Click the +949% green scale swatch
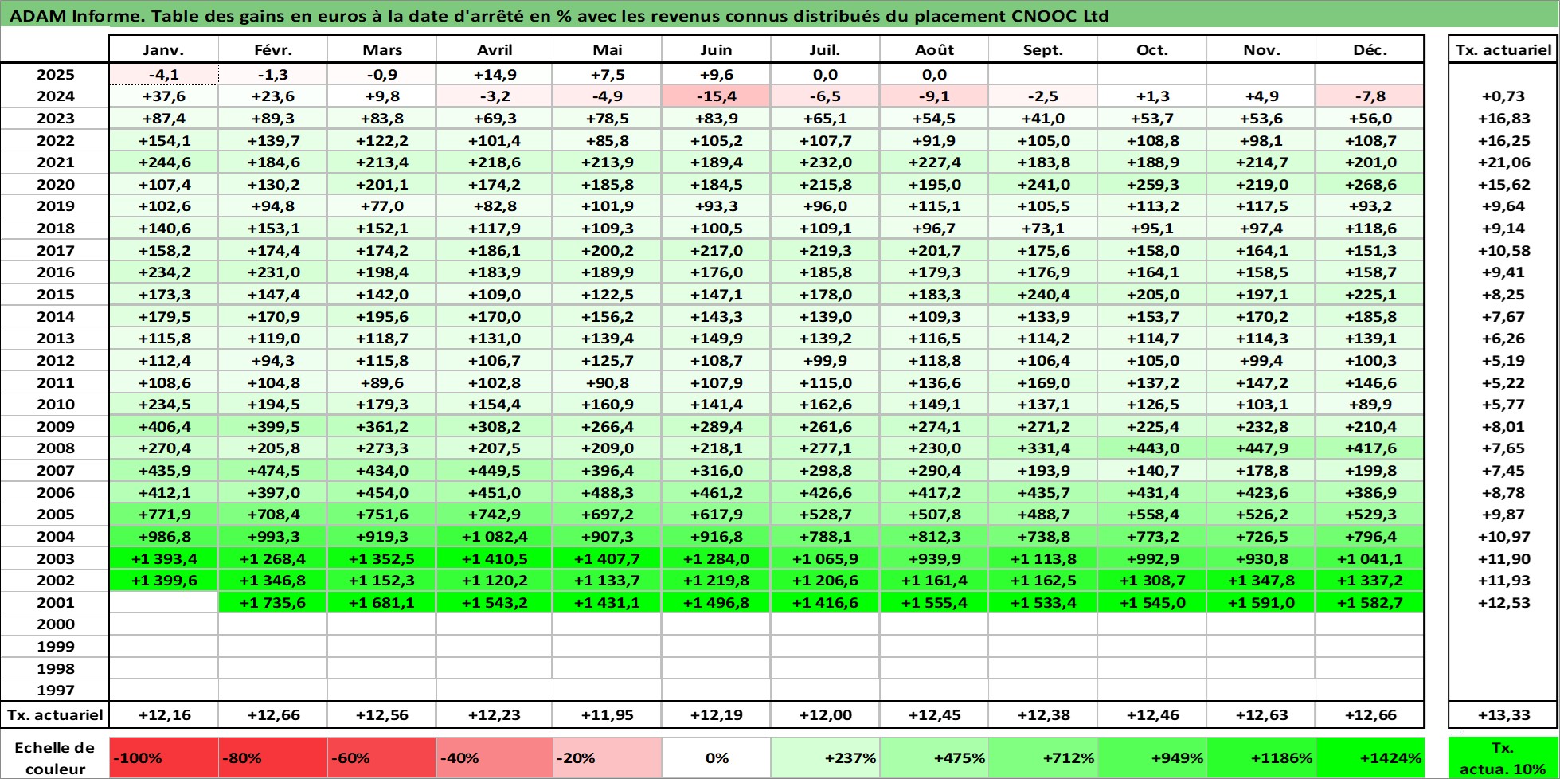 pyautogui.click(x=1152, y=758)
